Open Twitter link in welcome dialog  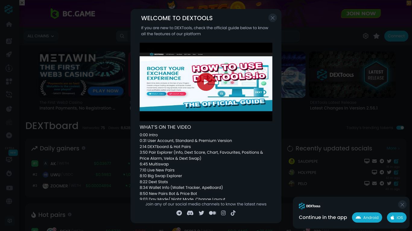pos(201,213)
